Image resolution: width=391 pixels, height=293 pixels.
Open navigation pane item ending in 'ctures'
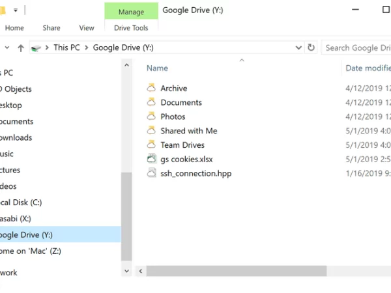(10, 170)
